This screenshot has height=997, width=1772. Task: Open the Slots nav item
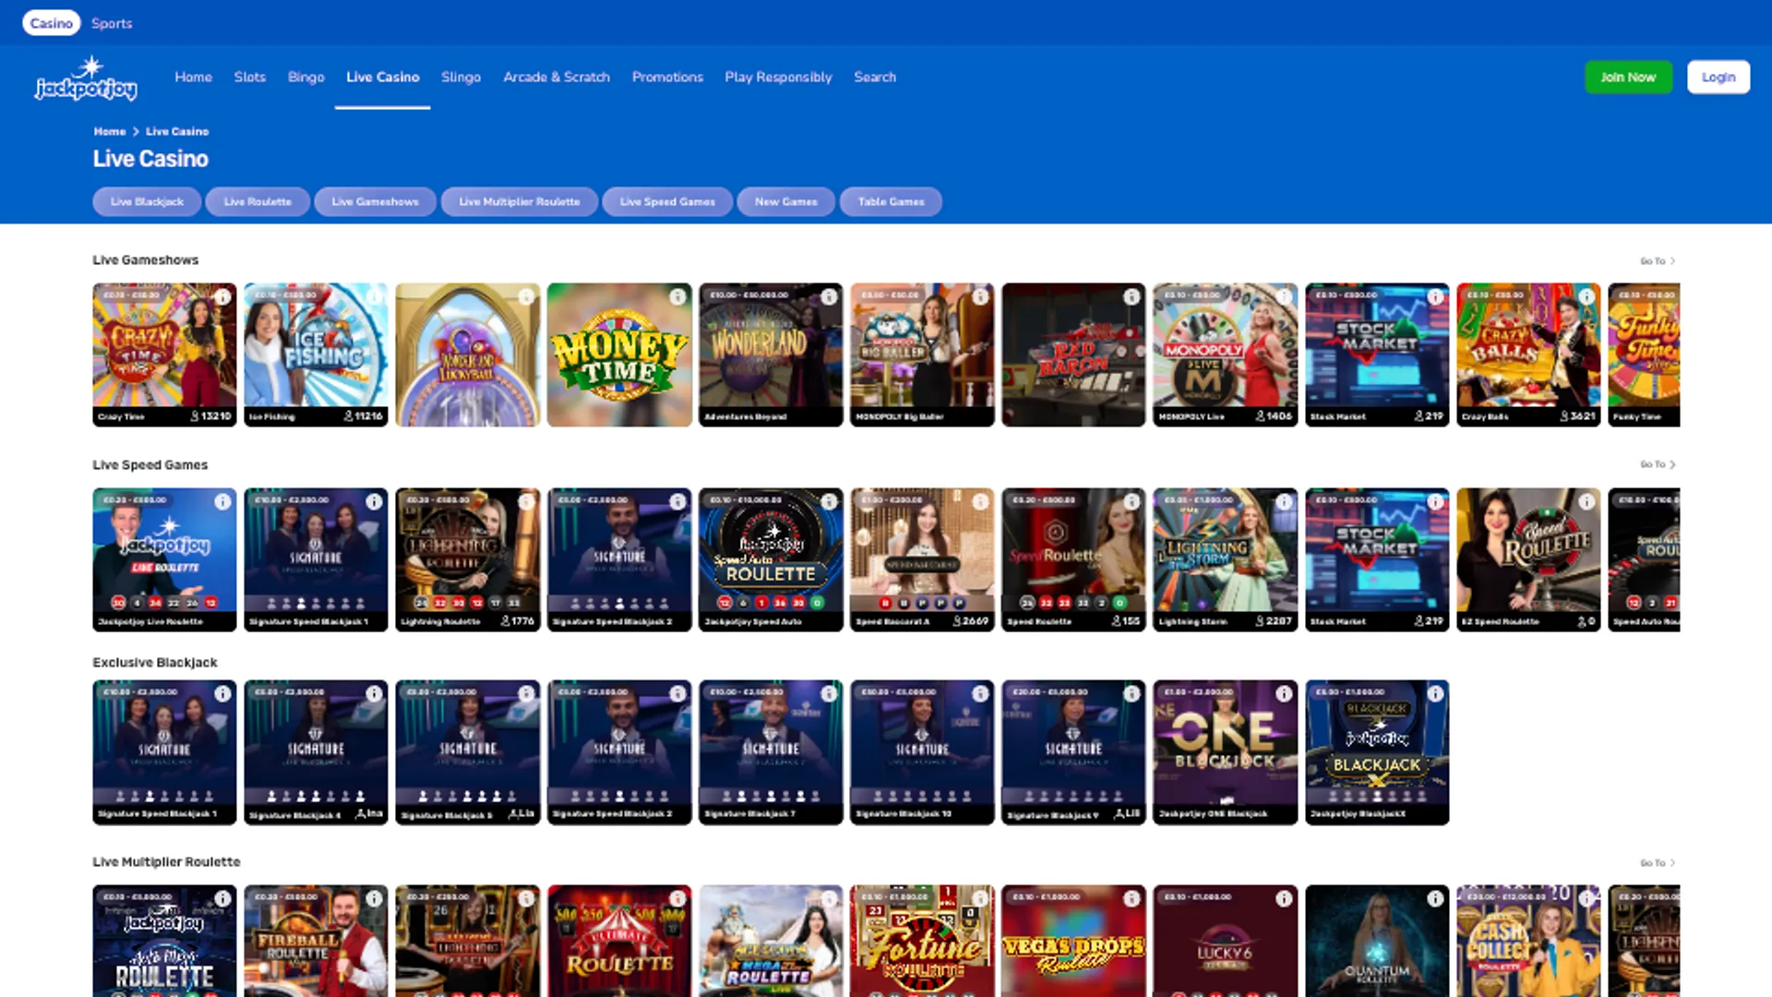pyautogui.click(x=250, y=78)
